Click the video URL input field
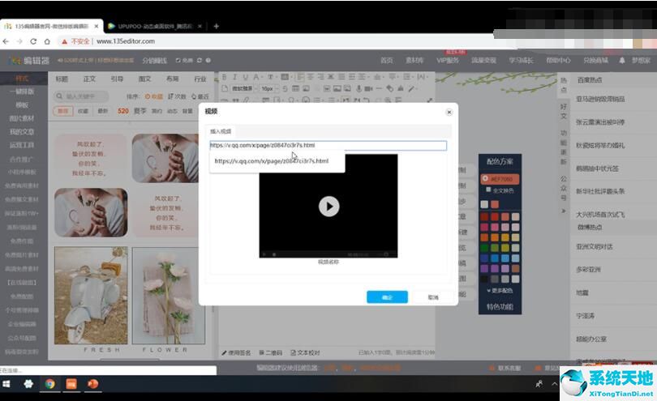The height and width of the screenshot is (401, 657). (x=328, y=146)
